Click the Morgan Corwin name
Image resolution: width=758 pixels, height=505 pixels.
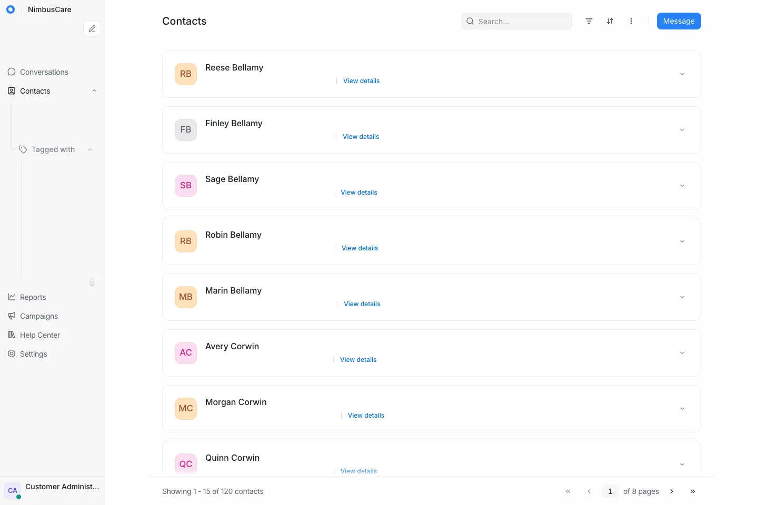236,402
